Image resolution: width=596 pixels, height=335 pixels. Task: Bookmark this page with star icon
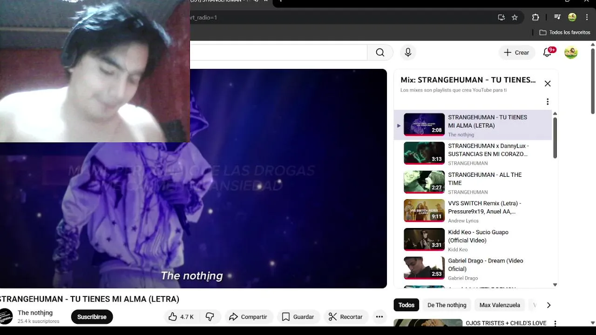click(x=515, y=17)
